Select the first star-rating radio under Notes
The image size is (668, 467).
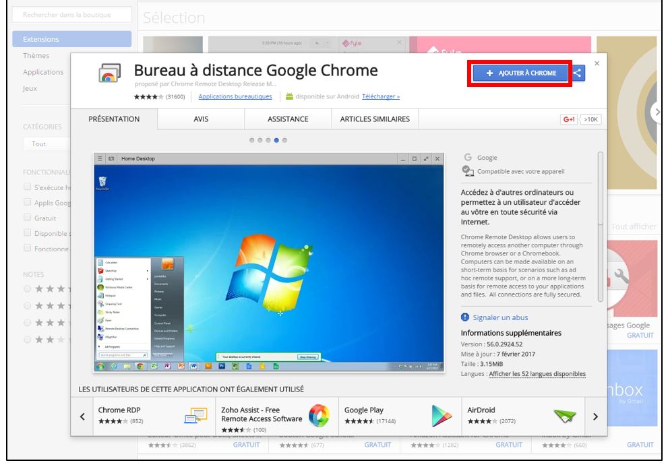[x=27, y=289]
